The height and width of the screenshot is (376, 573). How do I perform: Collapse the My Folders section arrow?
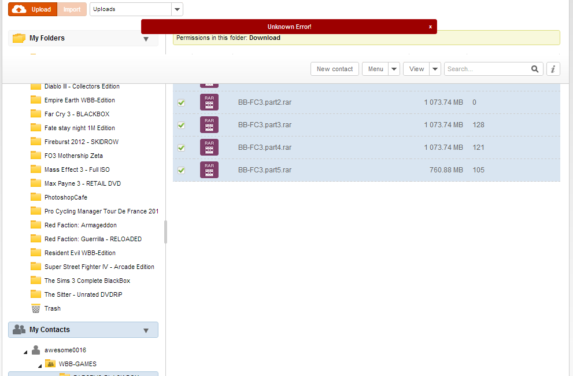click(146, 39)
